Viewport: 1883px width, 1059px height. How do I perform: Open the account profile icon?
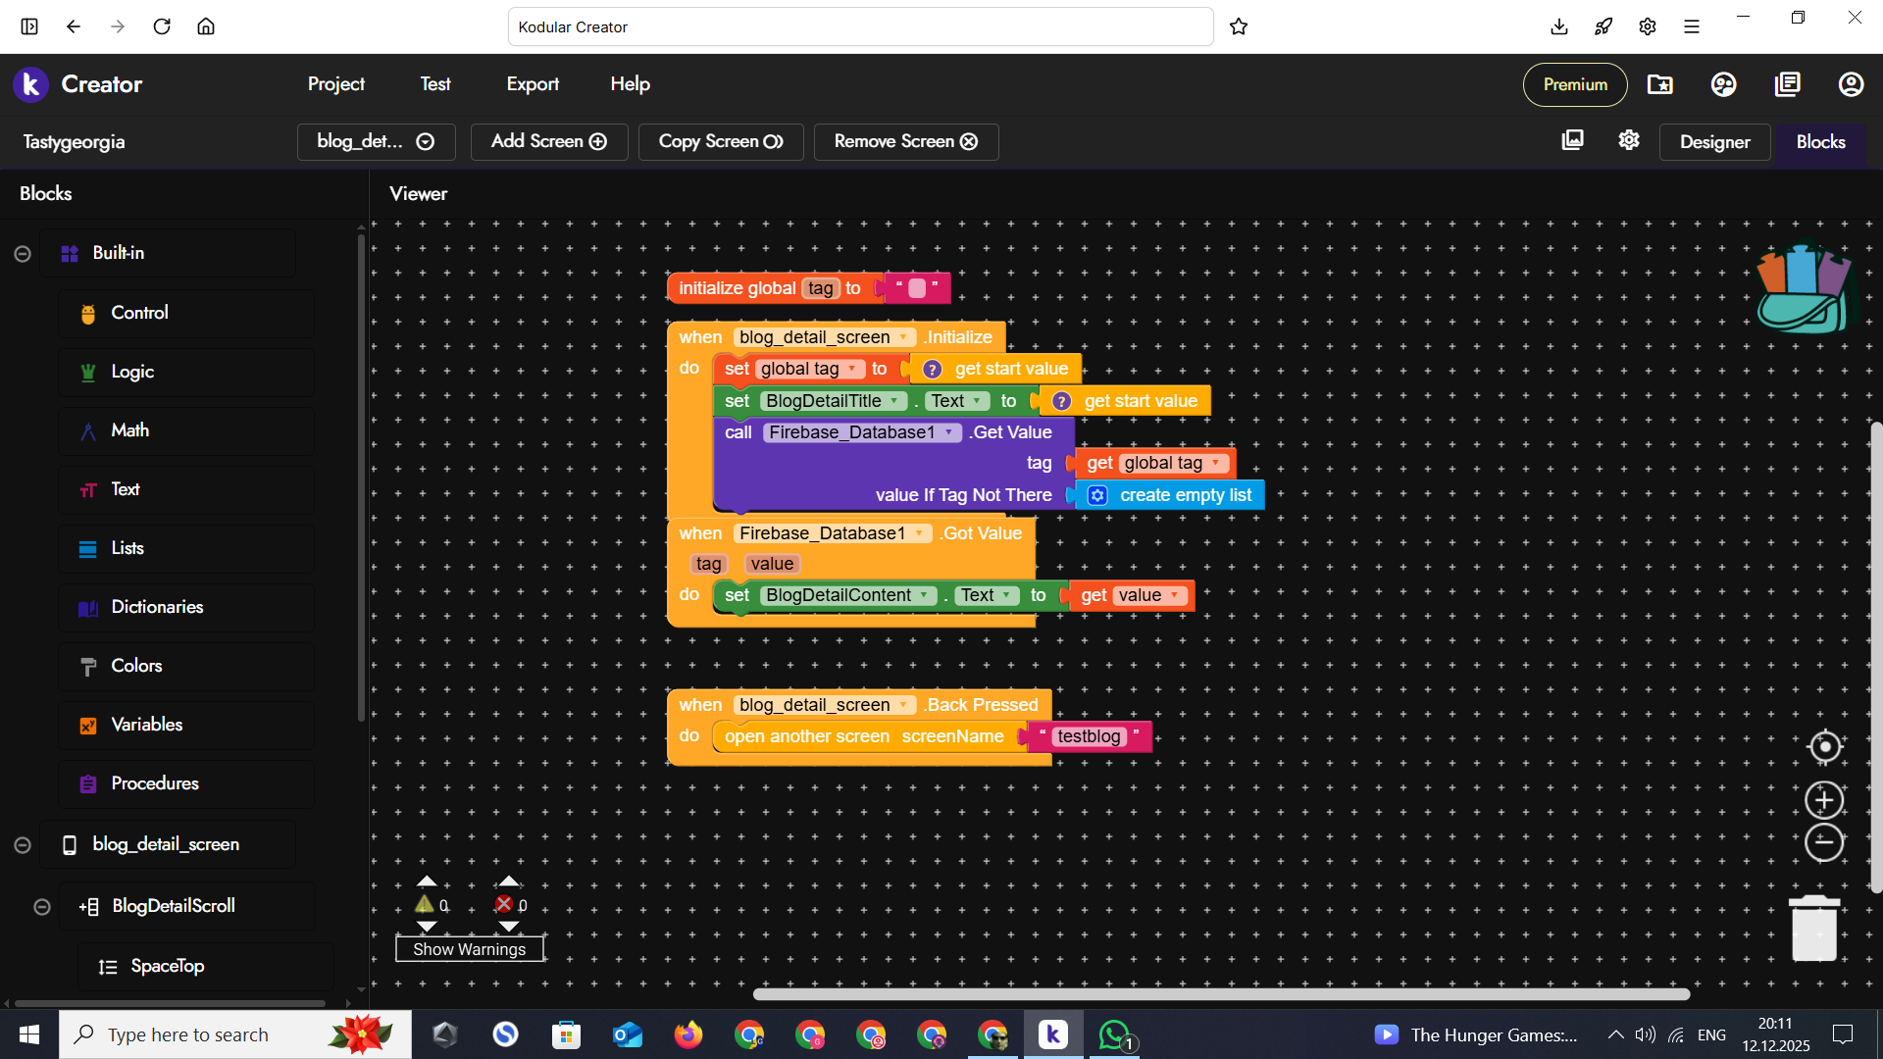click(1851, 84)
